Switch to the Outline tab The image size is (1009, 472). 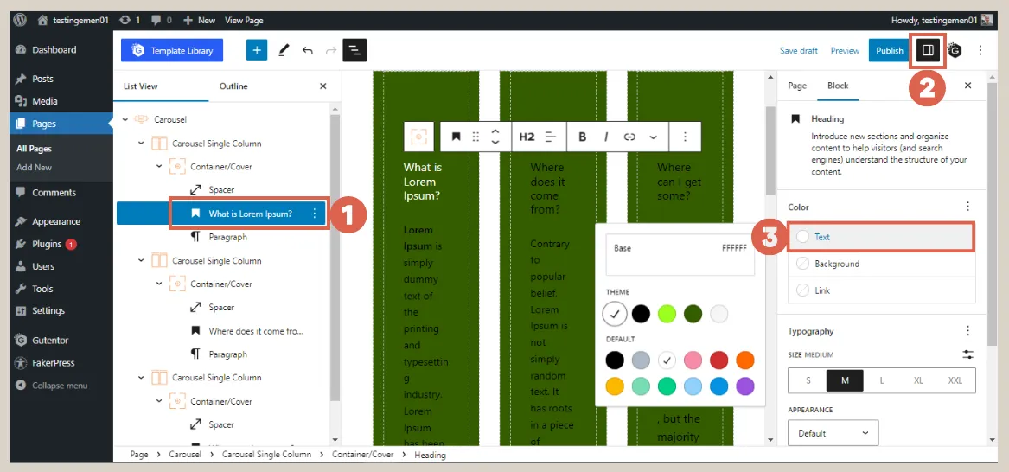[233, 86]
